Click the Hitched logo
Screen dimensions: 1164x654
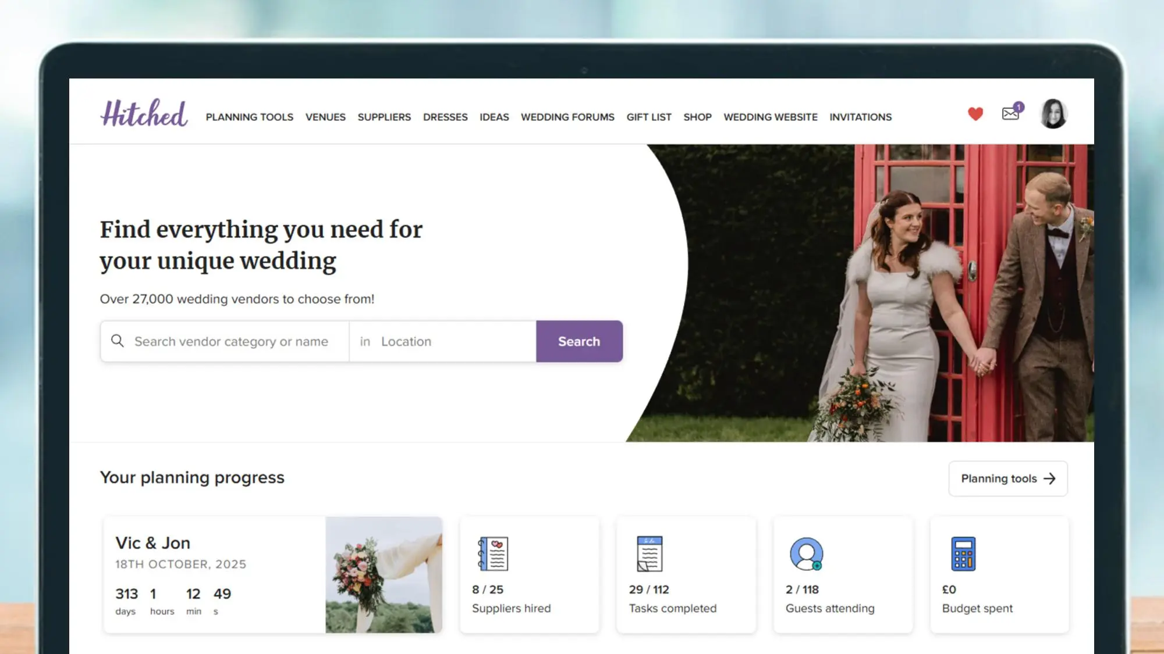[x=144, y=113]
